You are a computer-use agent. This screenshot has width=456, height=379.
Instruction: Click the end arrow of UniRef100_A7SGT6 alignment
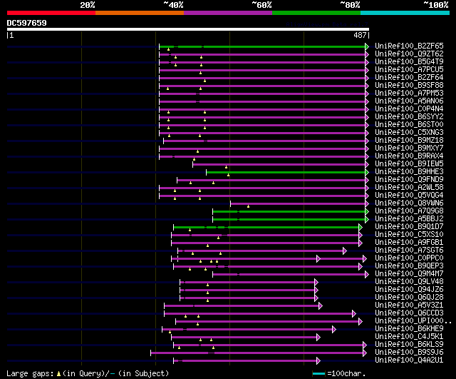coord(345,251)
